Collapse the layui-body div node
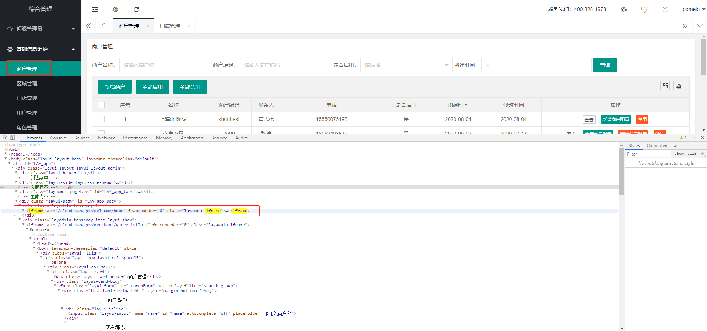The height and width of the screenshot is (331, 707). (17, 201)
